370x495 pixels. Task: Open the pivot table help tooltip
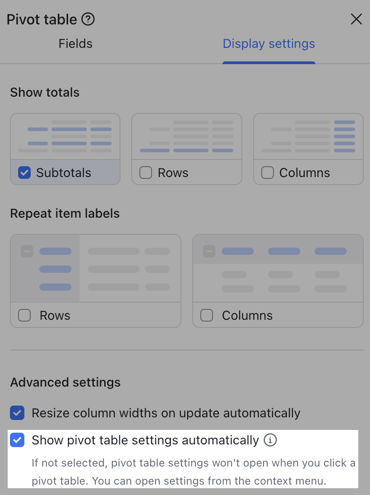[x=89, y=19]
